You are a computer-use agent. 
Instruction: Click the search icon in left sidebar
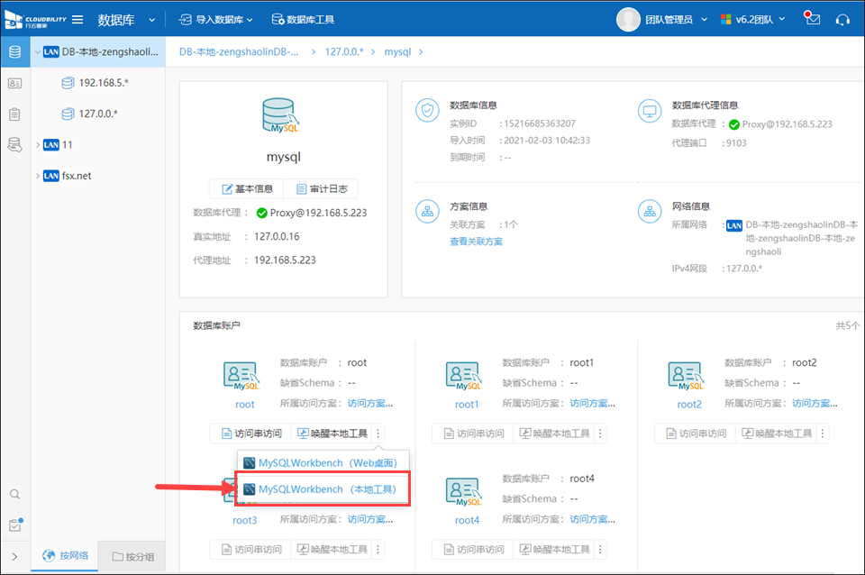[x=14, y=494]
